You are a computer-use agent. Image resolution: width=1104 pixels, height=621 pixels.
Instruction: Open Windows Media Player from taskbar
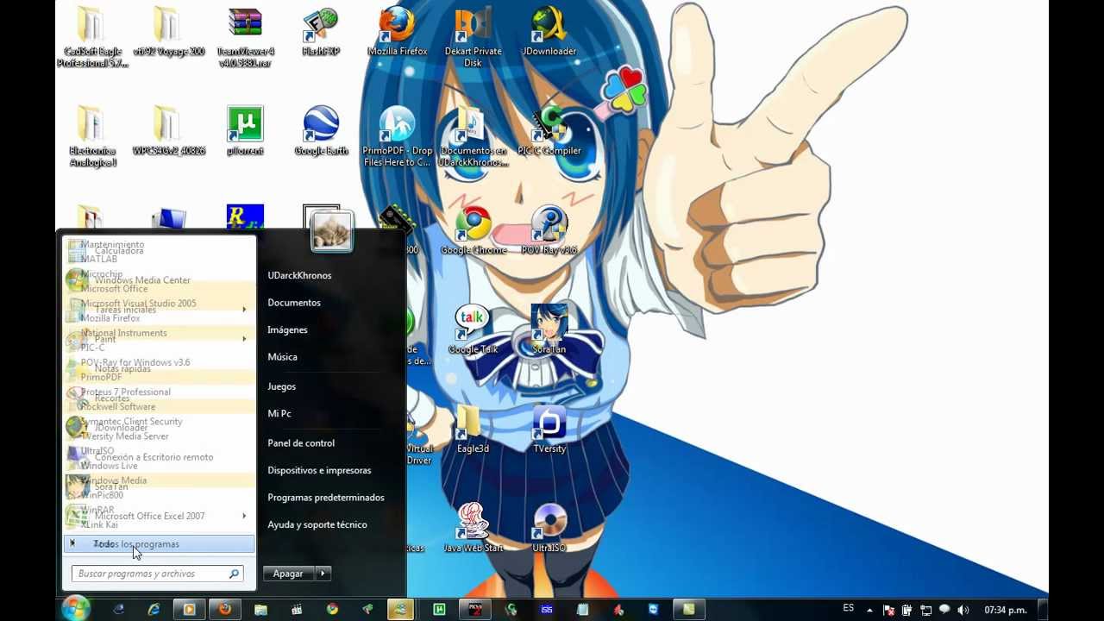[x=189, y=610]
